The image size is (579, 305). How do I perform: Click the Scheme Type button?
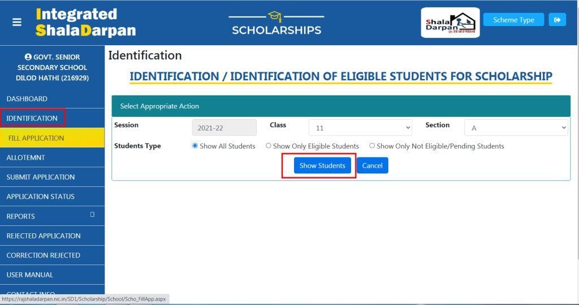tap(513, 20)
